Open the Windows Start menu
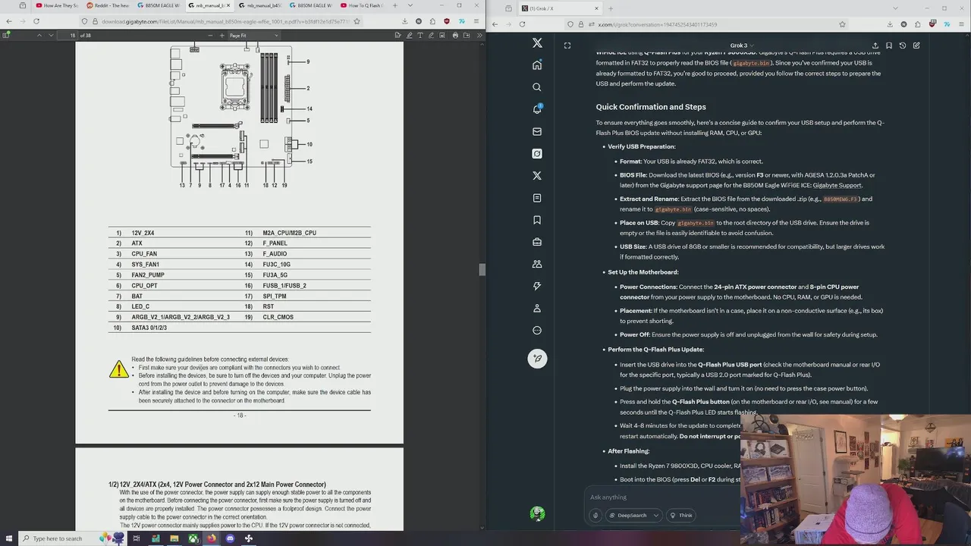Screen dimensions: 971x546 (8, 538)
